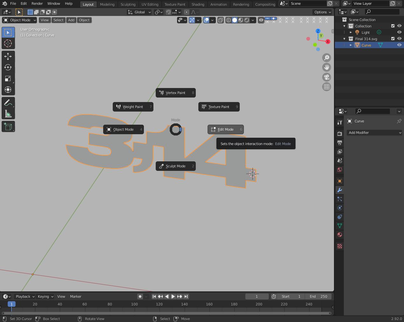
Task: Open Global transform orientation dropdown
Action: [x=139, y=12]
